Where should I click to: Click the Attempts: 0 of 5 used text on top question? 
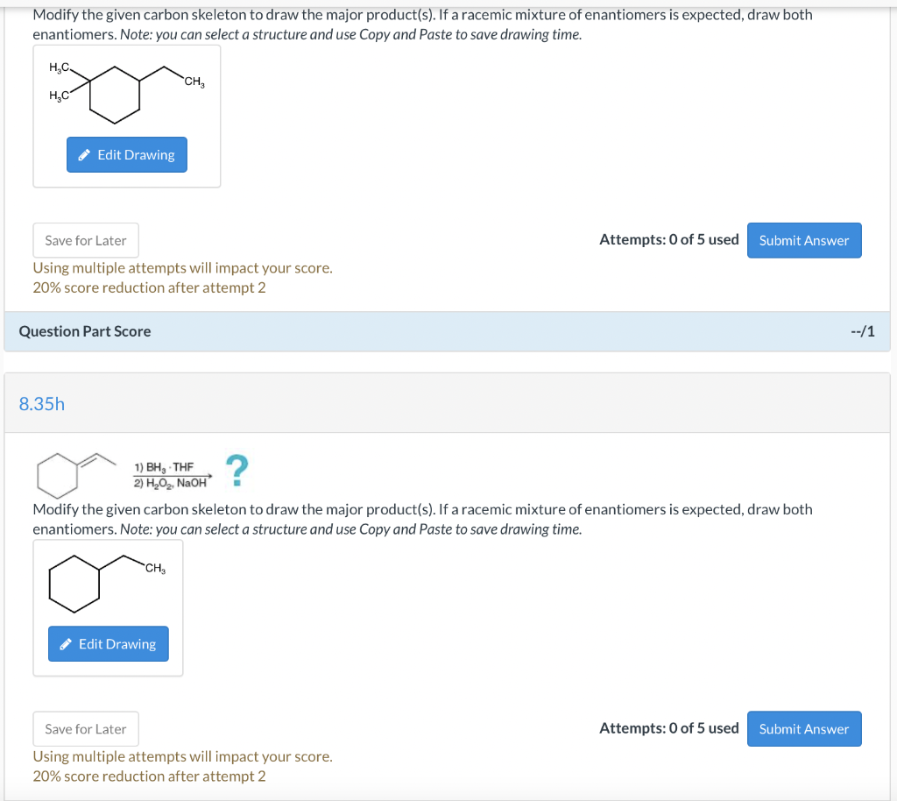[668, 238]
